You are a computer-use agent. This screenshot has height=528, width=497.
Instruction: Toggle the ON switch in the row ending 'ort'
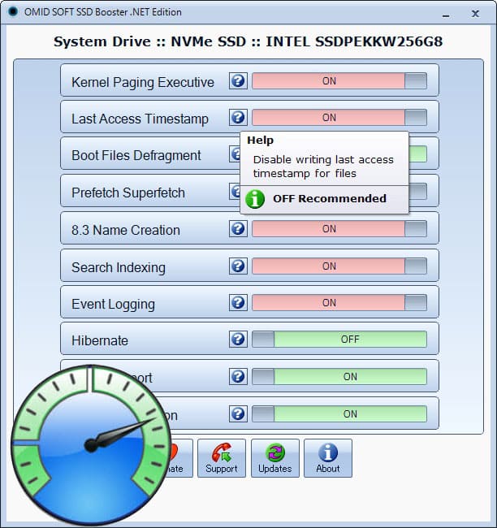[339, 376]
